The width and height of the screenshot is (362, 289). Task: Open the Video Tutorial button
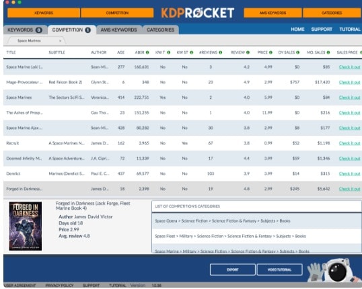click(x=279, y=270)
